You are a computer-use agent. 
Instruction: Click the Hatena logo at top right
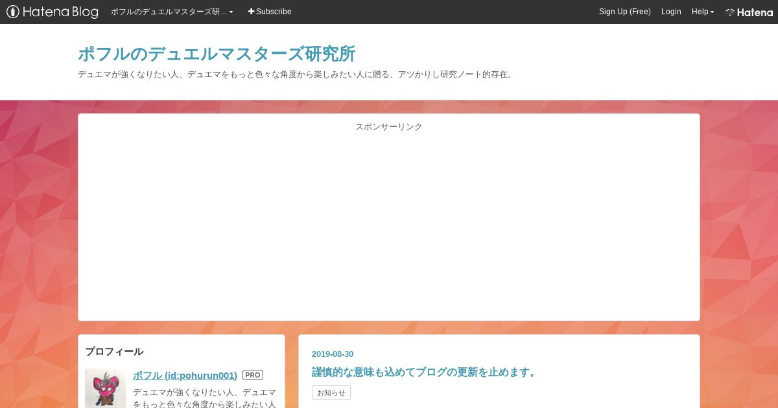(749, 12)
